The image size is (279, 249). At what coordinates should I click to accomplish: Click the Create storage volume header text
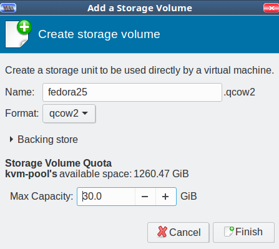point(99,34)
